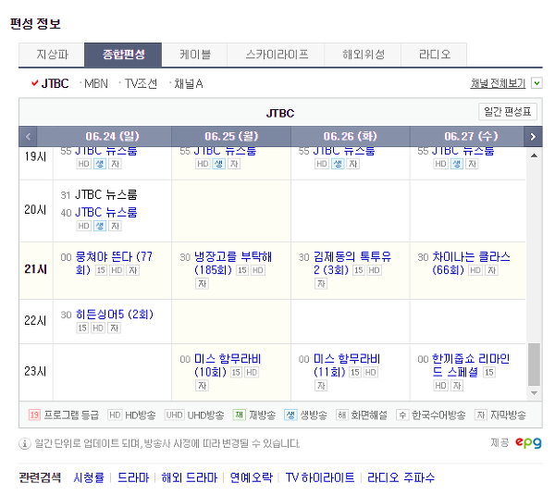Click the 15 badge of 한끼줍쇼 리마인드 스페셜
Screen dimensions: 555x495
[x=488, y=373]
